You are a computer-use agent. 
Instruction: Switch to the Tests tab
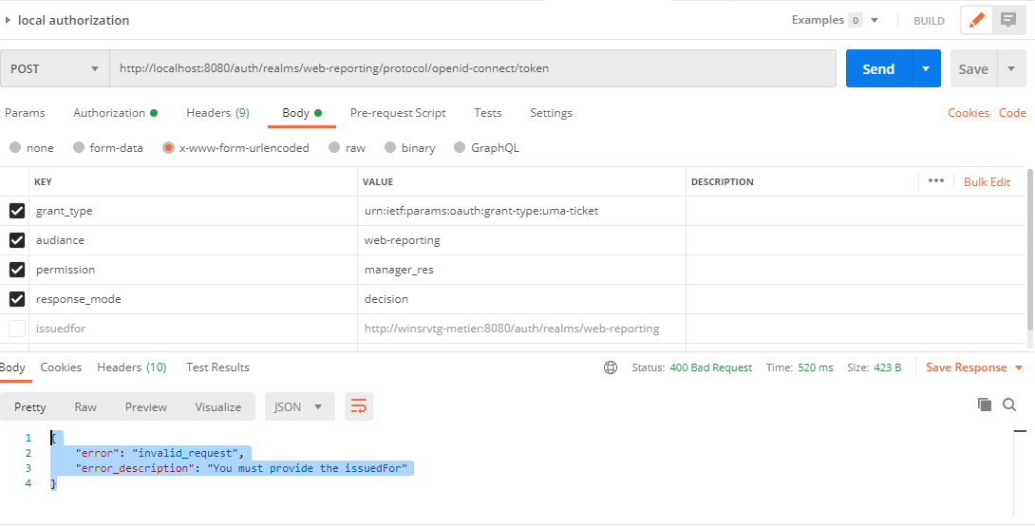488,113
